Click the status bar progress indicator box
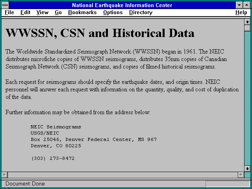This screenshot has width=252, height=189. click(x=228, y=184)
